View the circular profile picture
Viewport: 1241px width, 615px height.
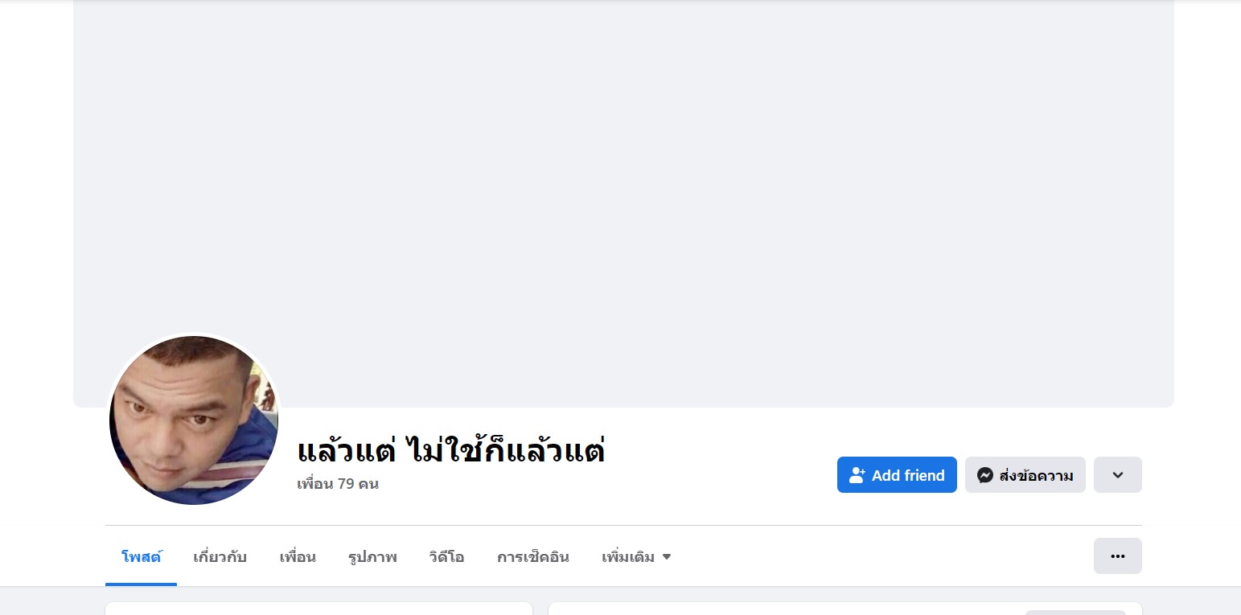point(193,420)
